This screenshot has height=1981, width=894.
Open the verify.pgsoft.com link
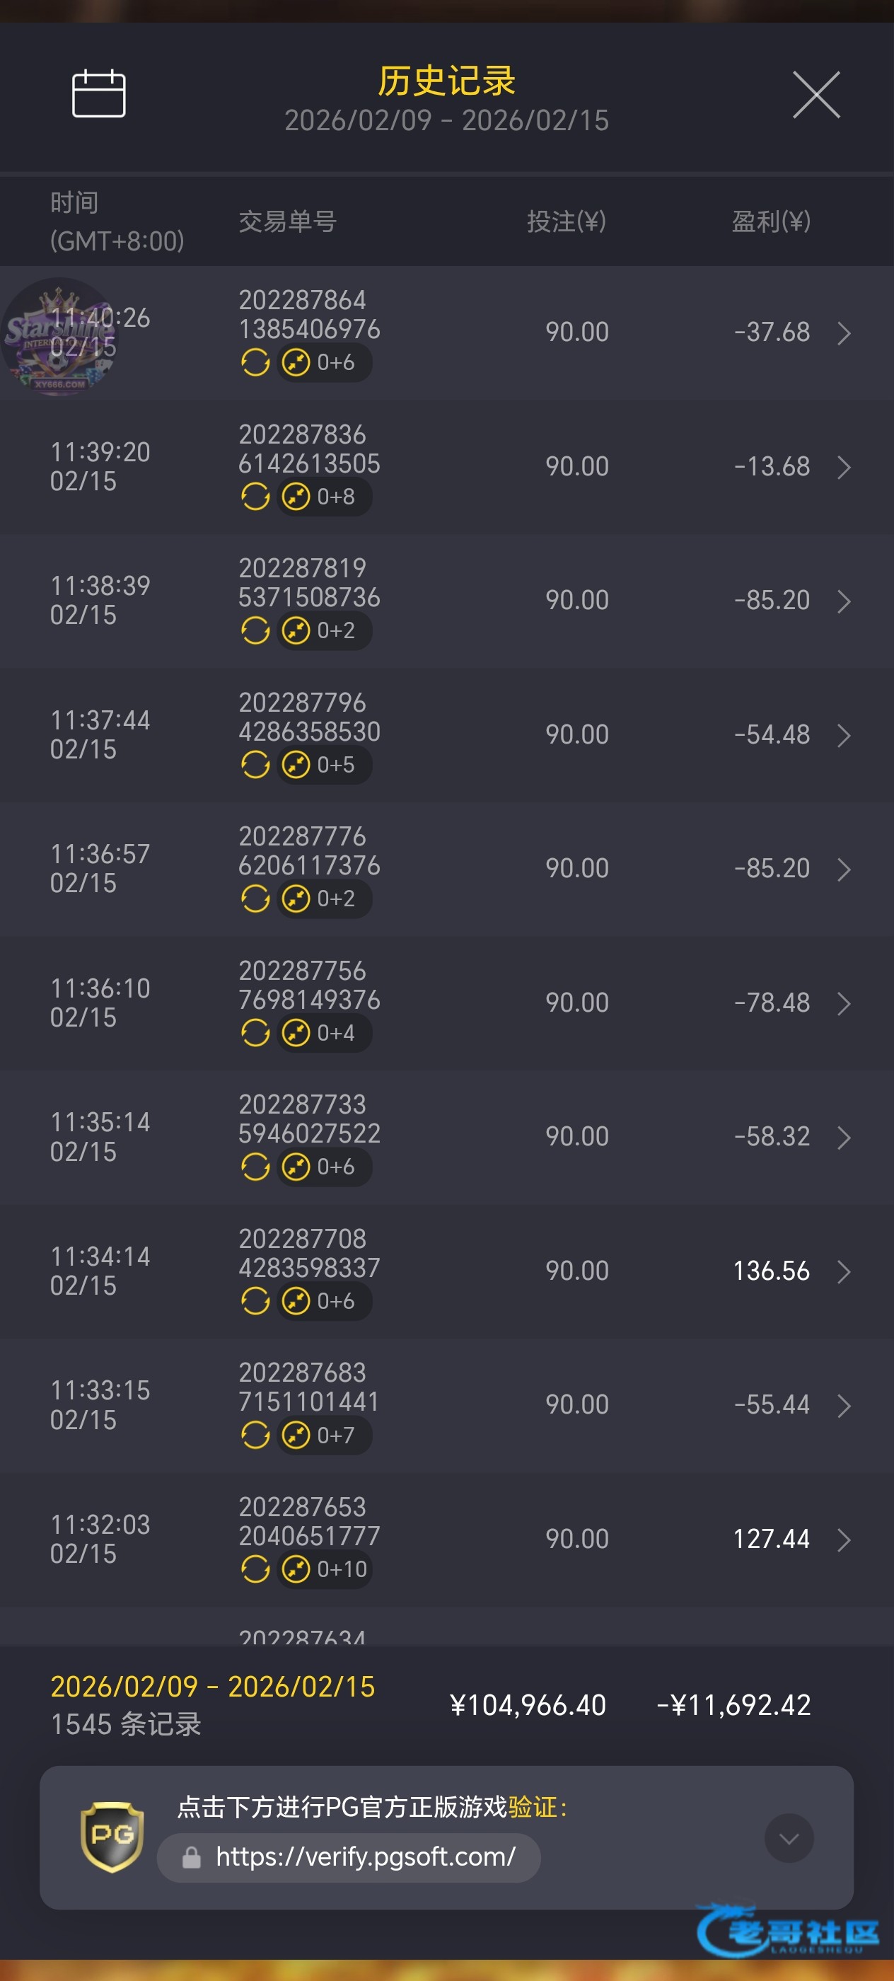[x=365, y=1857]
